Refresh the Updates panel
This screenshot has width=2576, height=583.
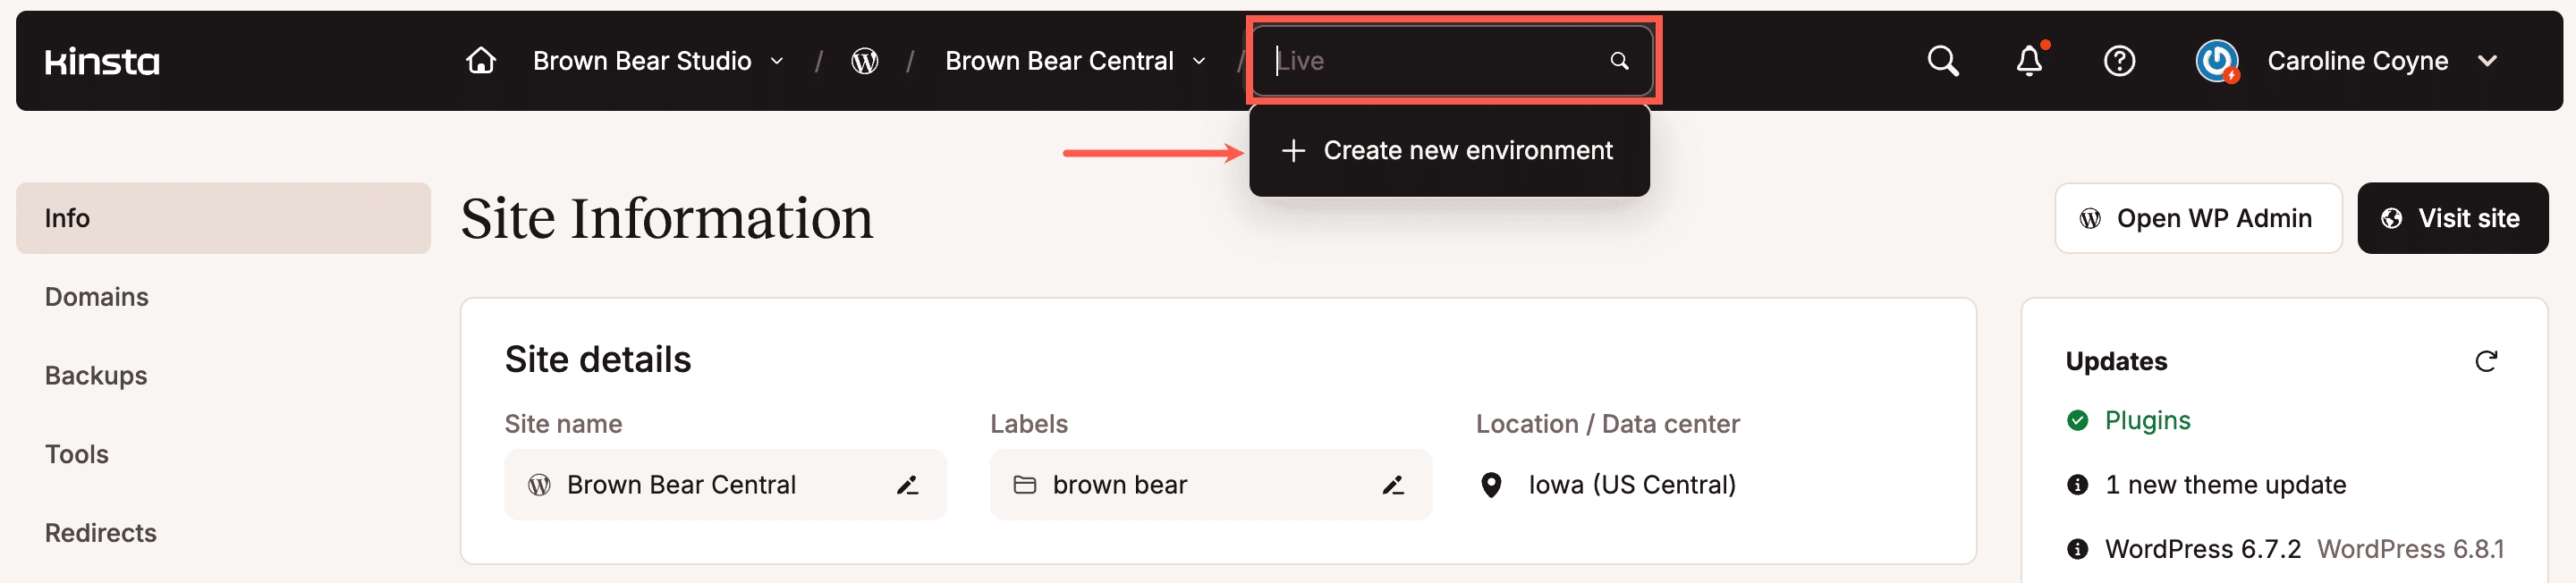[2486, 361]
